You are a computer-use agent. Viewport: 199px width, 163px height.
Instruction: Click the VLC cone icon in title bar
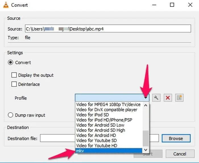pyautogui.click(x=6, y=5)
